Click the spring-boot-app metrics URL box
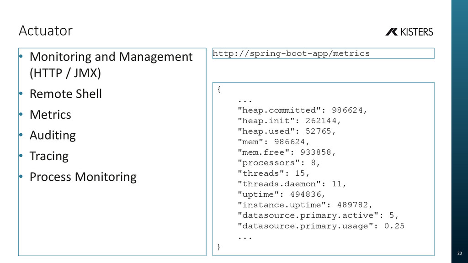Screen dimensions: 468x263 [x=323, y=53]
